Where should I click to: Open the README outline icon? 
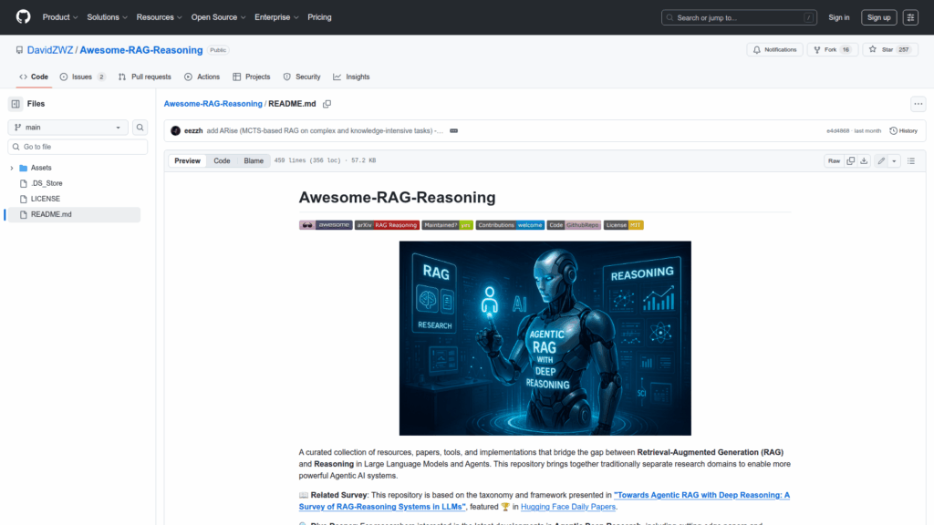[x=910, y=160]
